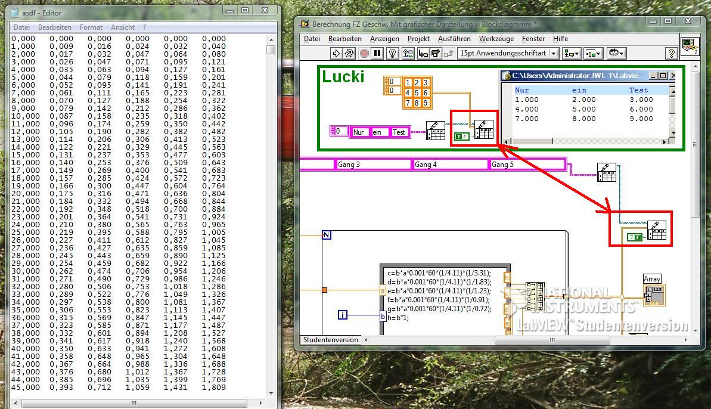Viewport: 711px width, 409px height.
Task: Click the 'Gang 3' string cell
Action: pos(372,165)
